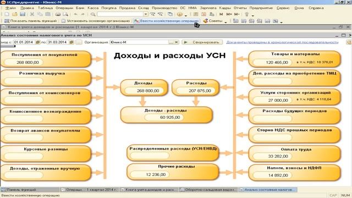Screen dimensions: 352x198
Task: Click the Товары и материалы block
Action: pos(295,59)
